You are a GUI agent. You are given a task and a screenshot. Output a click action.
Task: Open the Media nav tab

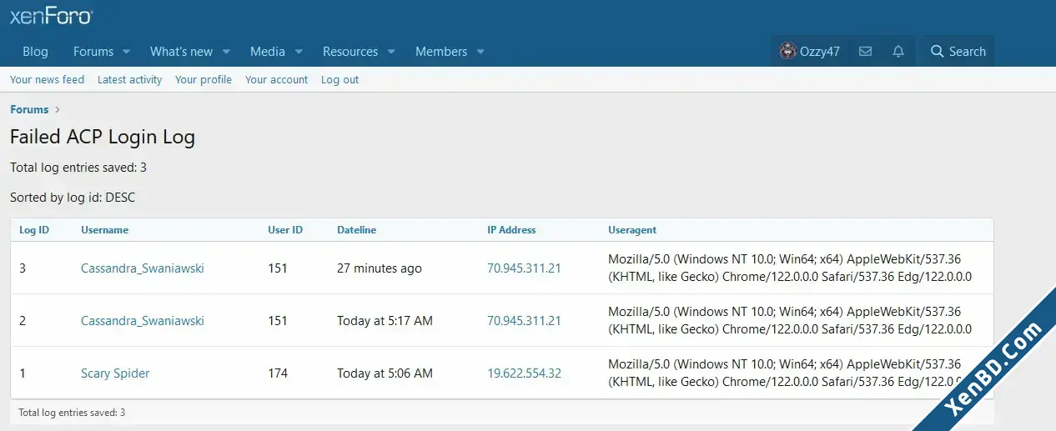coord(268,52)
